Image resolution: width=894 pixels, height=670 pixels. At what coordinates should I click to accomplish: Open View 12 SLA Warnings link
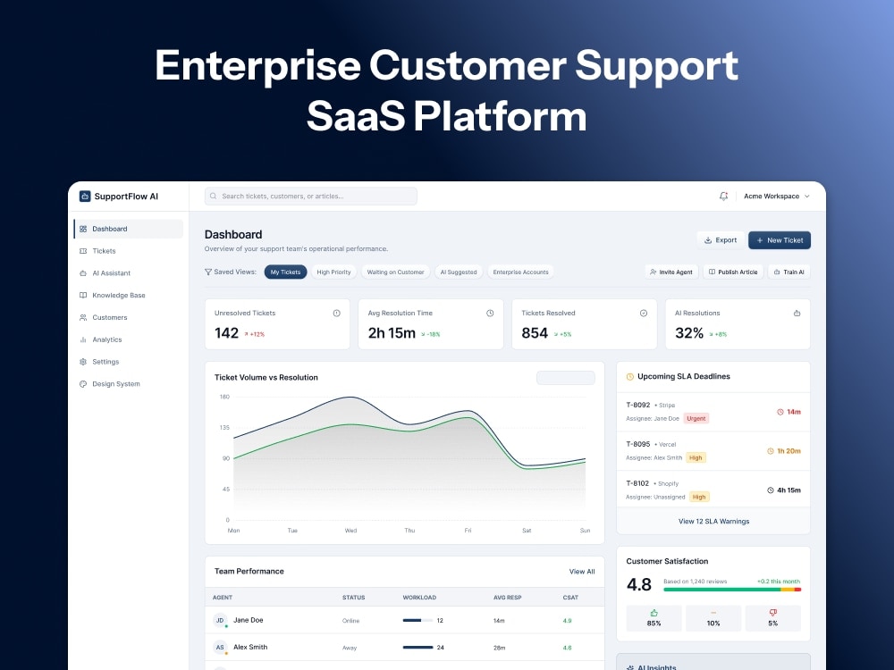point(713,522)
